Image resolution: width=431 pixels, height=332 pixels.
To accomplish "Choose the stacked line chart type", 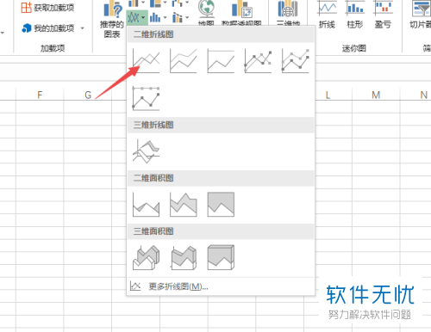I will 184,61.
